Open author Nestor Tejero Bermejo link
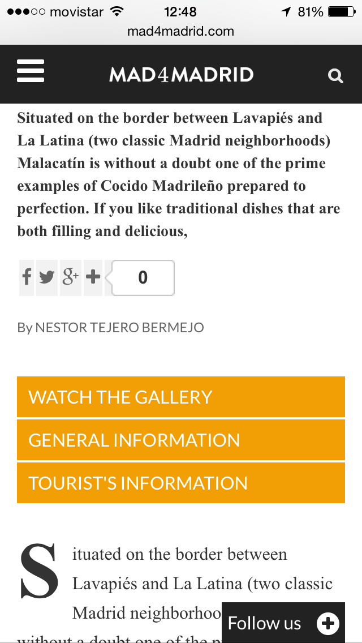362x643 pixels. point(119,327)
